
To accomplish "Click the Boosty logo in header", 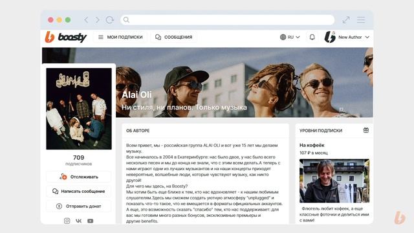I will pos(66,38).
